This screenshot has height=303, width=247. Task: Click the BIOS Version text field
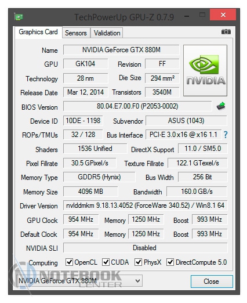pos(137,106)
